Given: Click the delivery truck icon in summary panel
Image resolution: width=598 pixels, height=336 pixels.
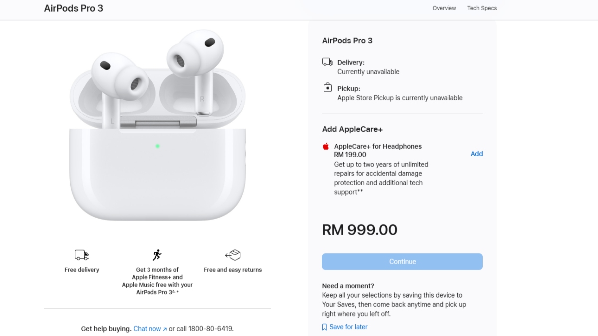Looking at the screenshot, I should point(327,62).
